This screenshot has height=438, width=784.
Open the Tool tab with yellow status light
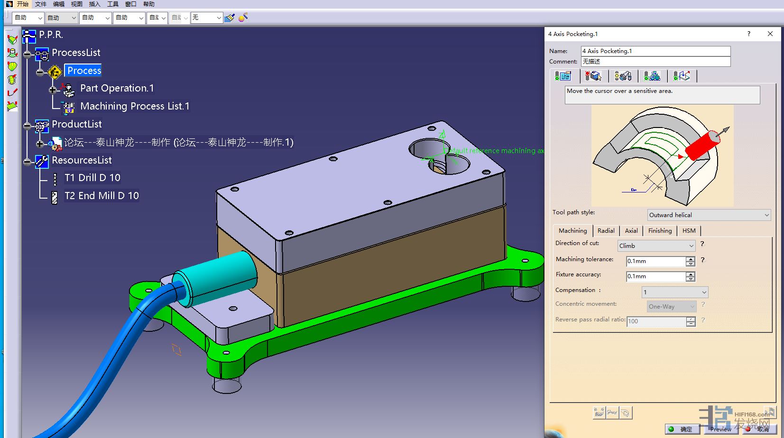pyautogui.click(x=623, y=76)
